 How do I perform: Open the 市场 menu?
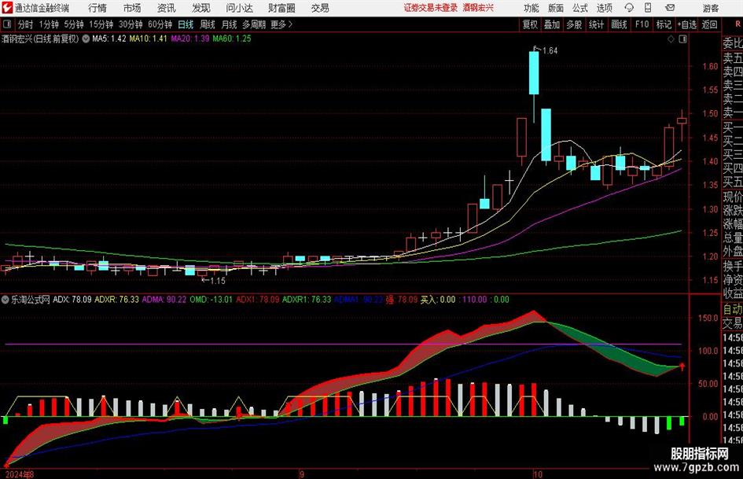pyautogui.click(x=132, y=8)
